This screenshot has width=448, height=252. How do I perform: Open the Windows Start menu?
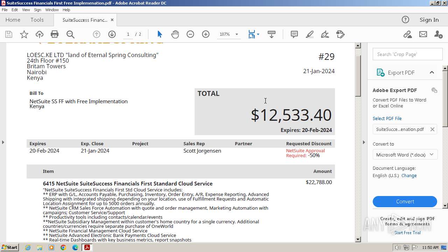point(10,247)
